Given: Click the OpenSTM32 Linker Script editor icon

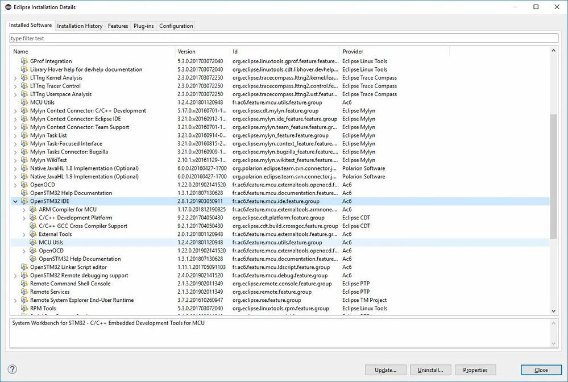Looking at the screenshot, I should coord(24,267).
